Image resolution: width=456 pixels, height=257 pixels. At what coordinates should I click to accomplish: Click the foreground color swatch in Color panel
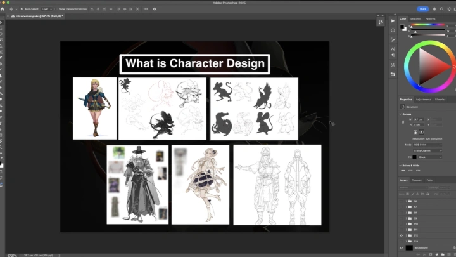click(x=402, y=27)
